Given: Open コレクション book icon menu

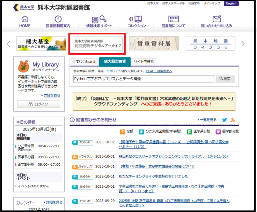Looking at the screenshot, I should pos(137,19).
